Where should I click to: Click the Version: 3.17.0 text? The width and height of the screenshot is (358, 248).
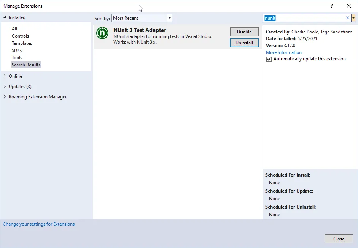pyautogui.click(x=281, y=45)
